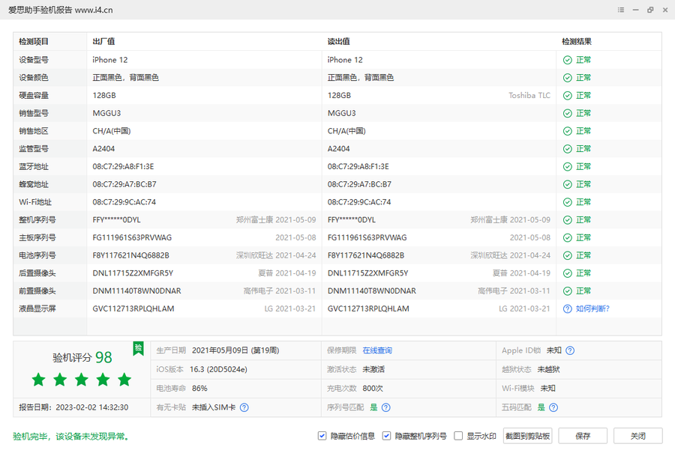The width and height of the screenshot is (675, 459).
Task: Select factory value MGGU3
Action: tap(106, 114)
